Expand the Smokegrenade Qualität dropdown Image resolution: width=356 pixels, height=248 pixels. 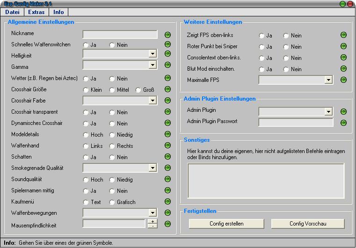point(153,168)
